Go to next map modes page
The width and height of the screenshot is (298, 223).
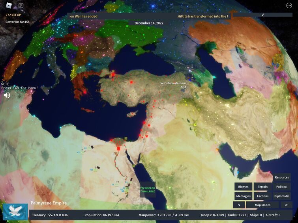coord(287,205)
